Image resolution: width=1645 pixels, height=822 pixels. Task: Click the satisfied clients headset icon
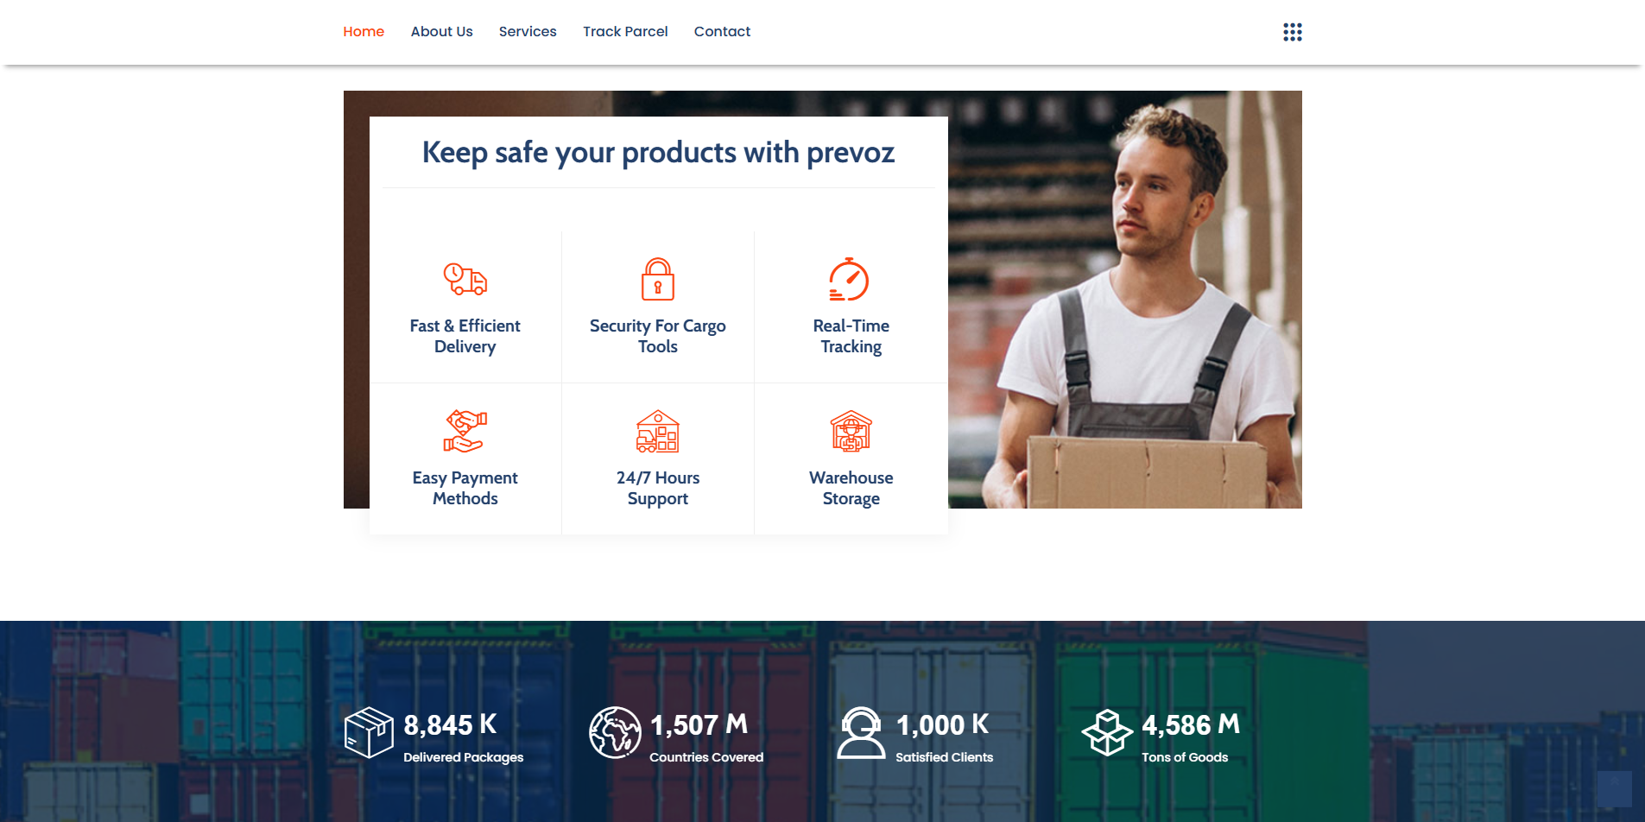[861, 732]
